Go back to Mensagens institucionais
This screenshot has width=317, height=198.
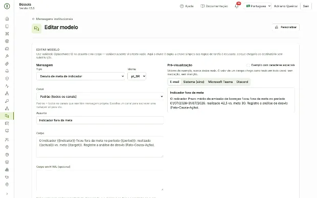(52, 19)
